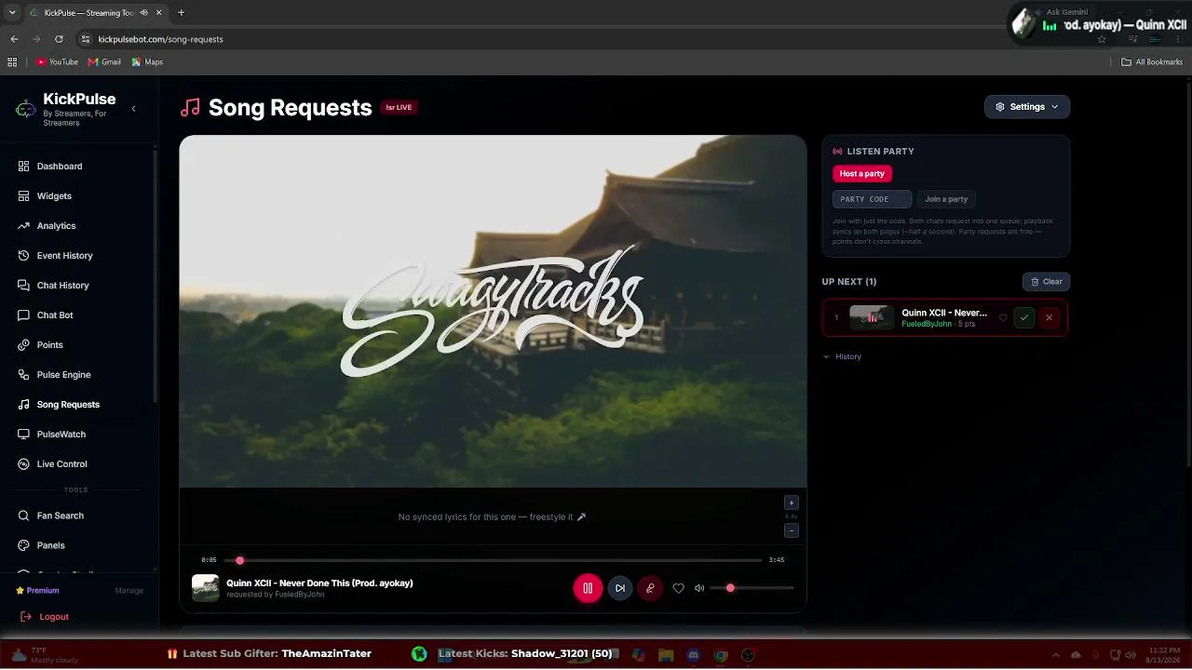
Task: Bookmark this page with the star icon
Action: tap(1102, 39)
